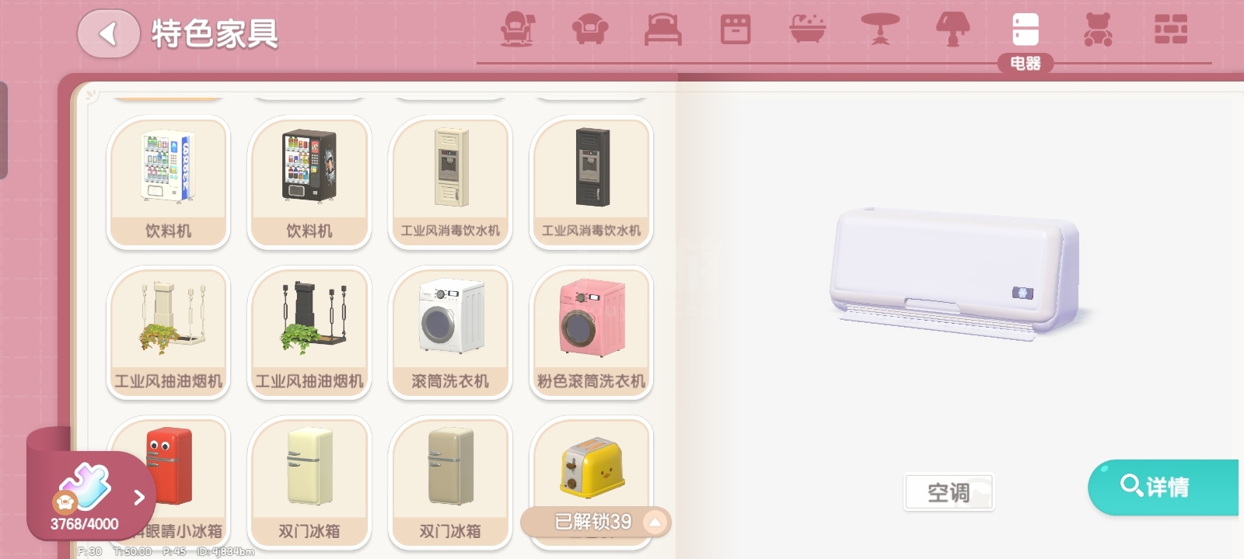Select the cream 工业风消毒饮水机 dispenser
The width and height of the screenshot is (1244, 559).
click(x=450, y=182)
